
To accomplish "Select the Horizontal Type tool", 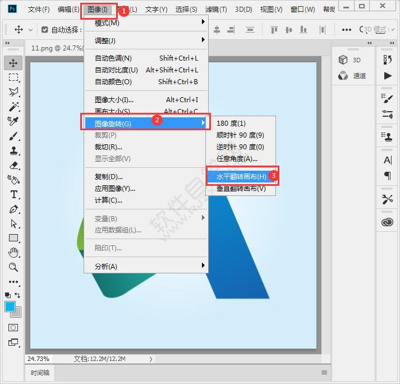I will click(14, 195).
